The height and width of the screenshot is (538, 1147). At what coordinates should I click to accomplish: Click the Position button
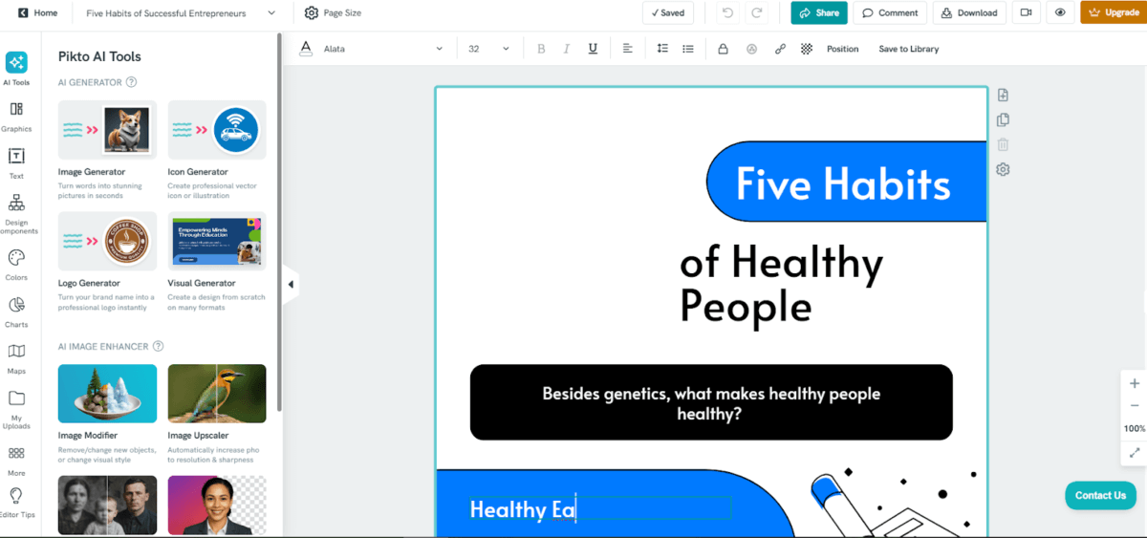(843, 49)
